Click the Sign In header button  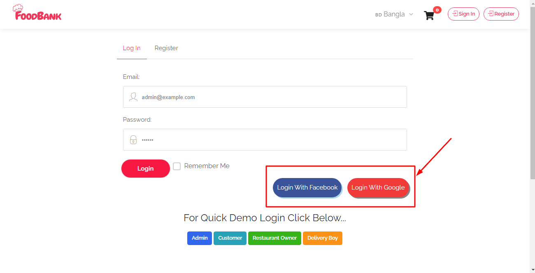[x=463, y=14]
